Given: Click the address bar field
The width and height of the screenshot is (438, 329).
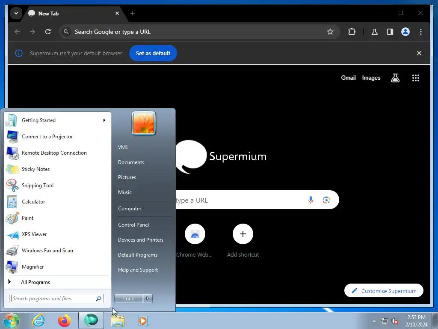Looking at the screenshot, I should (199, 32).
